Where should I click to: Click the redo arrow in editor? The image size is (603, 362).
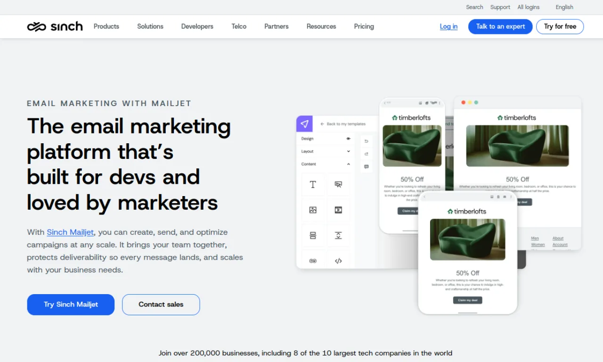(x=366, y=154)
